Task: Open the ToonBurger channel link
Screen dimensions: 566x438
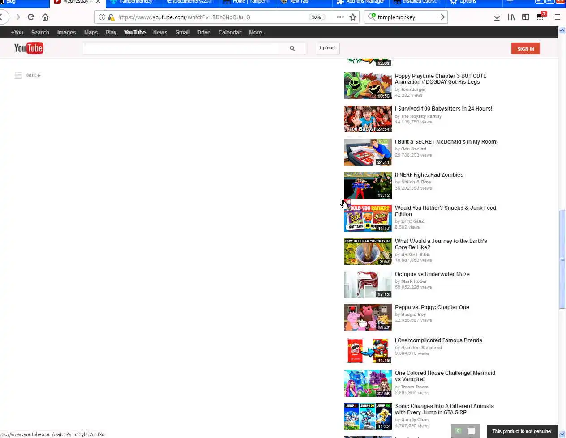Action: pyautogui.click(x=413, y=89)
